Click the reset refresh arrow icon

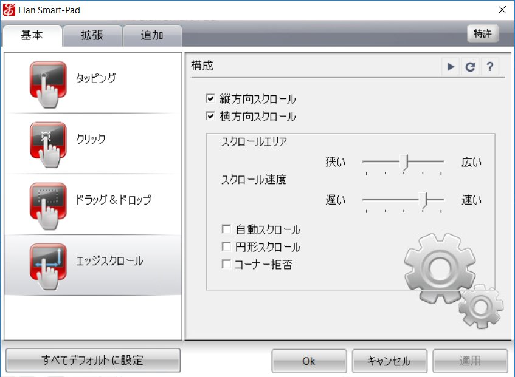tap(470, 67)
